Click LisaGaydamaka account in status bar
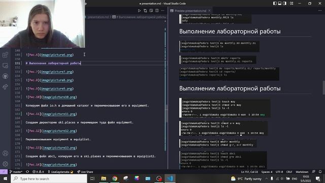This screenshot has height=183, width=325. [x=60, y=172]
